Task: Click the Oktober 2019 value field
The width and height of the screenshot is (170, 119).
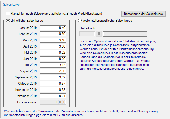Action: [53, 84]
